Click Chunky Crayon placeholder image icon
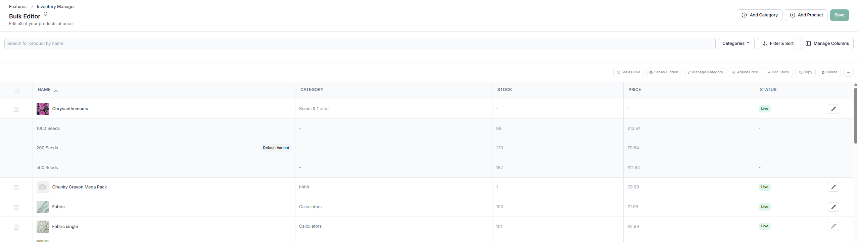Image resolution: width=858 pixels, height=242 pixels. coord(43,187)
